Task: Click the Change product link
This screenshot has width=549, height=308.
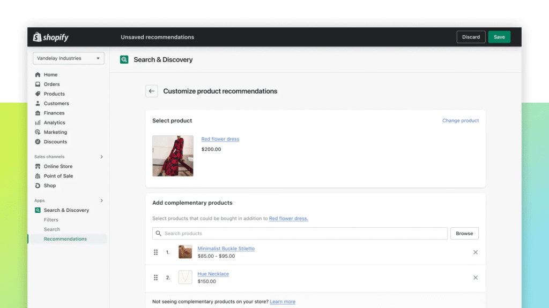Action: pyautogui.click(x=460, y=120)
